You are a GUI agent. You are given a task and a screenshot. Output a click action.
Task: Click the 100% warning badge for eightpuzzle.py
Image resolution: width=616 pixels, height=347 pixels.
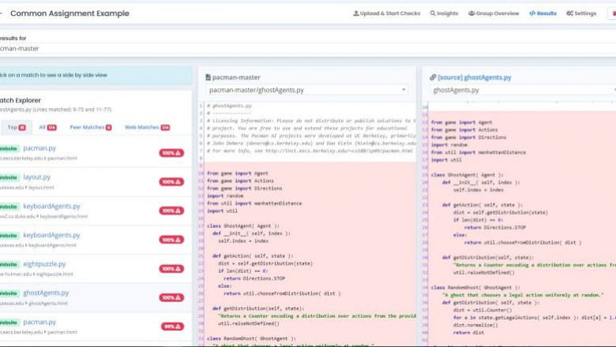tap(171, 269)
